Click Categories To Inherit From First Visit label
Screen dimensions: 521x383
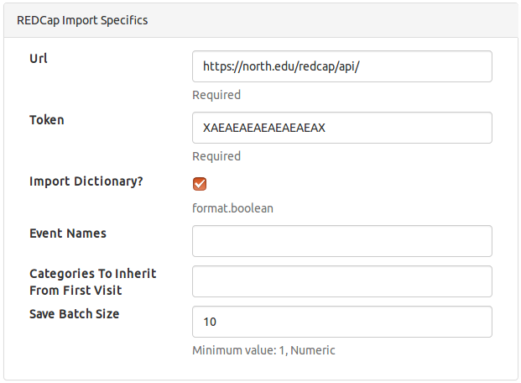[x=92, y=281]
